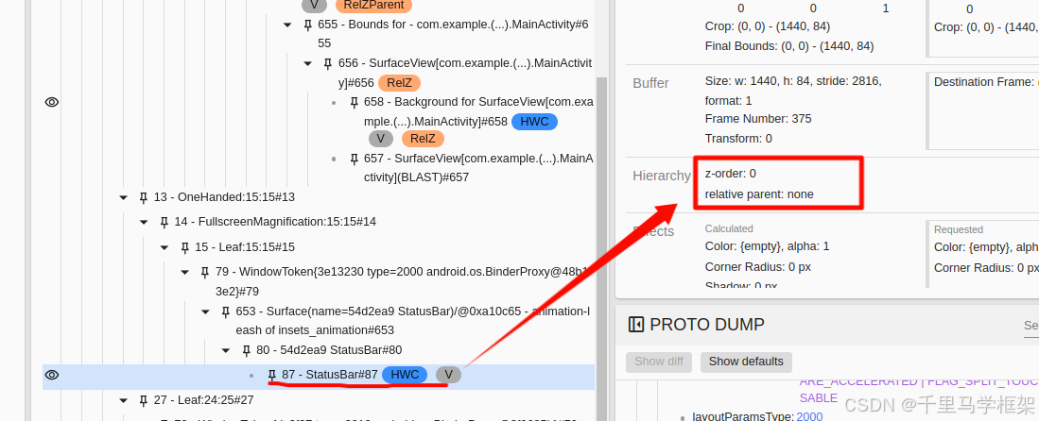The height and width of the screenshot is (421, 1039).
Task: Pin the 27 Leaf:24:25 layer
Action: click(x=143, y=400)
